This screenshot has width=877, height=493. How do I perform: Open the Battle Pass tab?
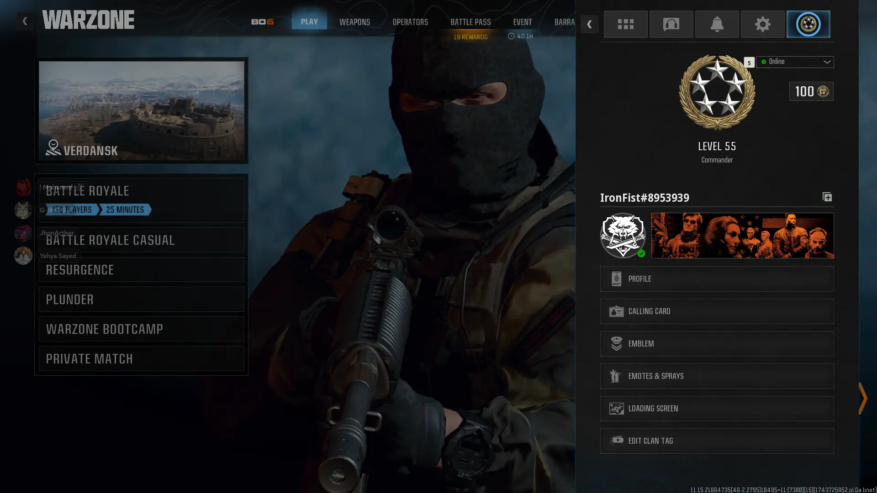[x=470, y=22]
